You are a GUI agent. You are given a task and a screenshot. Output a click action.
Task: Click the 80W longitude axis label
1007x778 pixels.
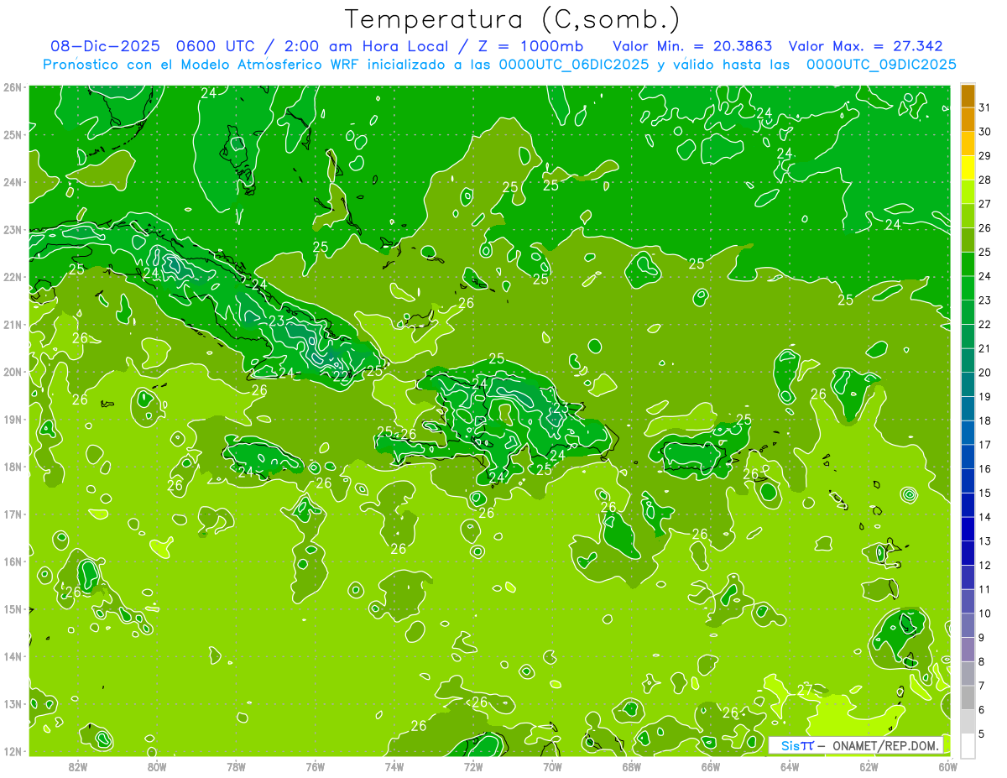(x=157, y=766)
